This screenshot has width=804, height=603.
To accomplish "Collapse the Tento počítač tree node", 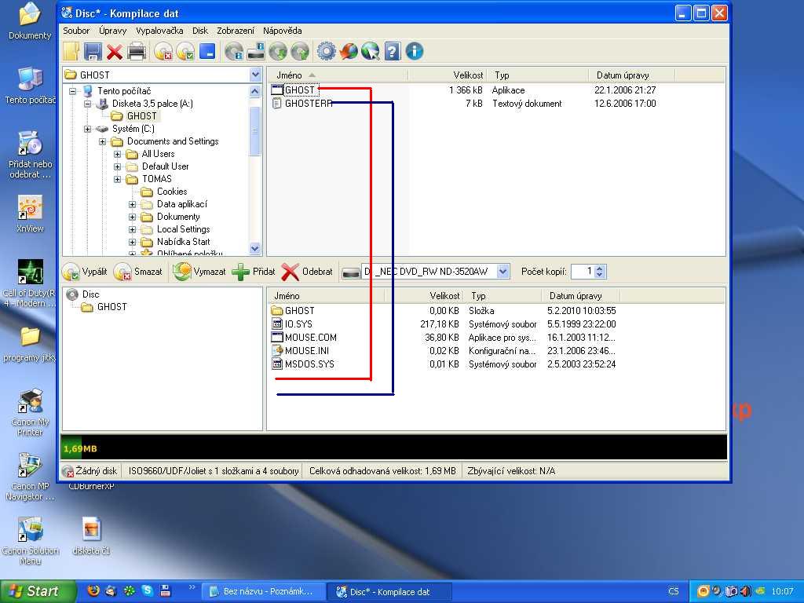I will pyautogui.click(x=73, y=91).
